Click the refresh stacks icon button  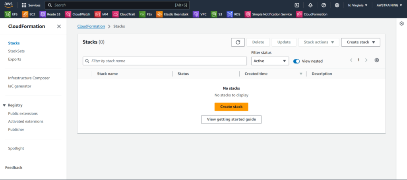tap(238, 42)
